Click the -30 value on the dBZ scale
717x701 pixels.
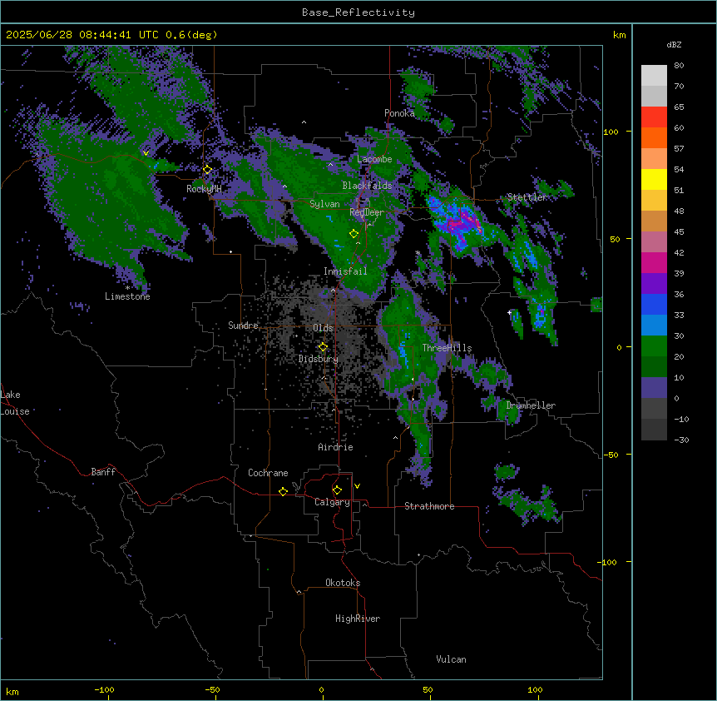[681, 440]
